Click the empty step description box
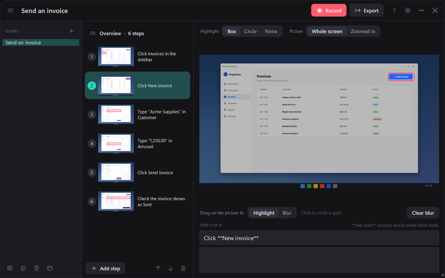 319,260
